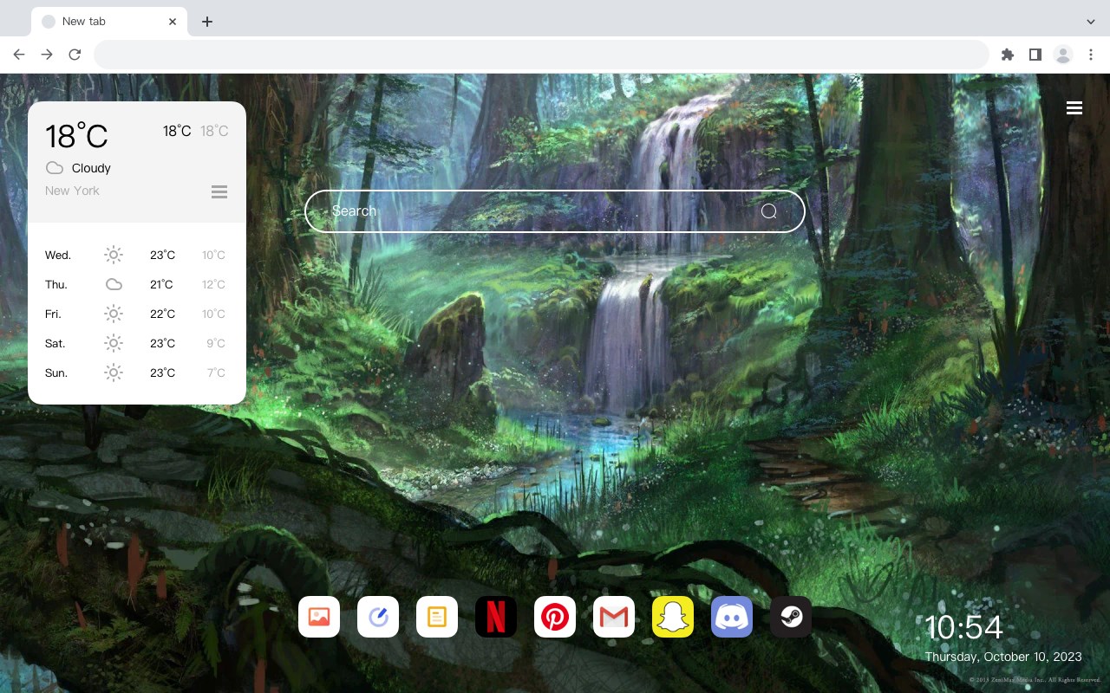Open the Chrome profile avatar
1110x693 pixels.
(x=1063, y=55)
